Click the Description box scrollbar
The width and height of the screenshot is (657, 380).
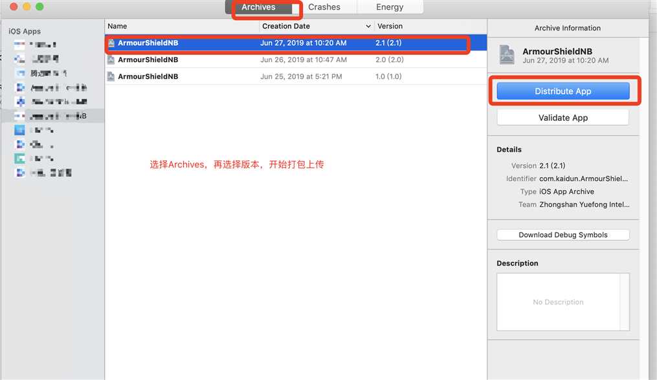pyautogui.click(x=625, y=302)
